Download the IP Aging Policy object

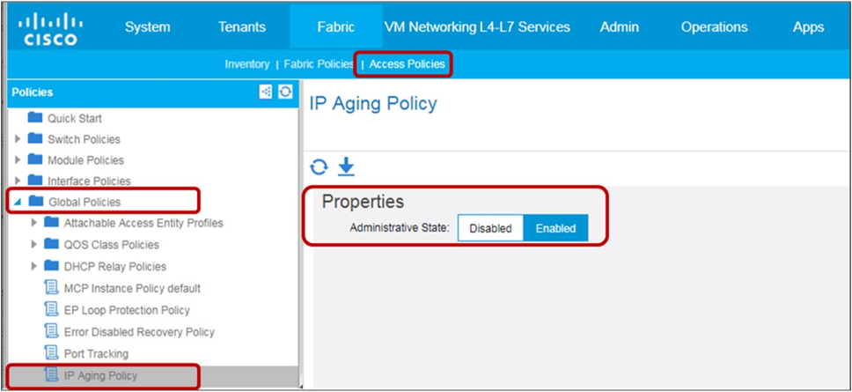click(346, 166)
